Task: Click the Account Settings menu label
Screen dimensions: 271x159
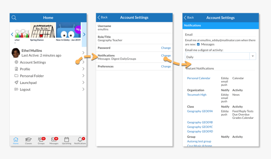Action: [x=33, y=62]
